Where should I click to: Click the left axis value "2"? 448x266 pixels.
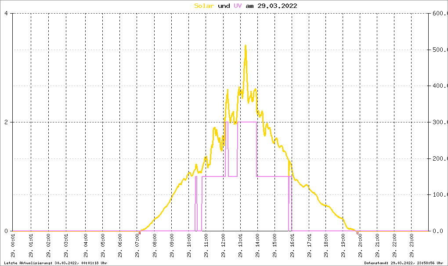(6, 122)
